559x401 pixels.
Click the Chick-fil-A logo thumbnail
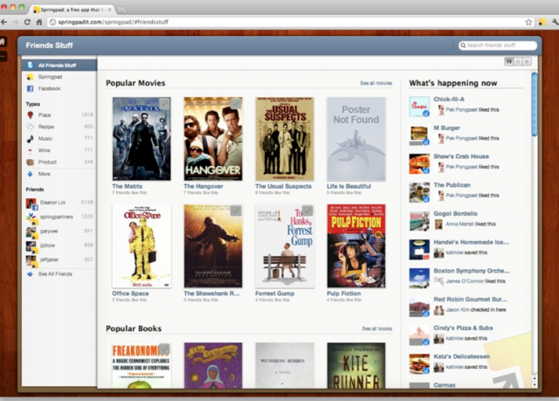(x=419, y=107)
